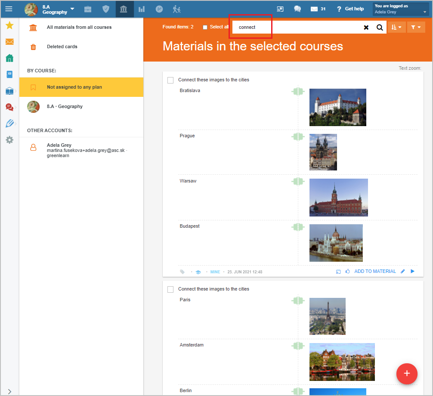The image size is (433, 396).
Task: Open the shield icon in top bar
Action: pyautogui.click(x=106, y=9)
